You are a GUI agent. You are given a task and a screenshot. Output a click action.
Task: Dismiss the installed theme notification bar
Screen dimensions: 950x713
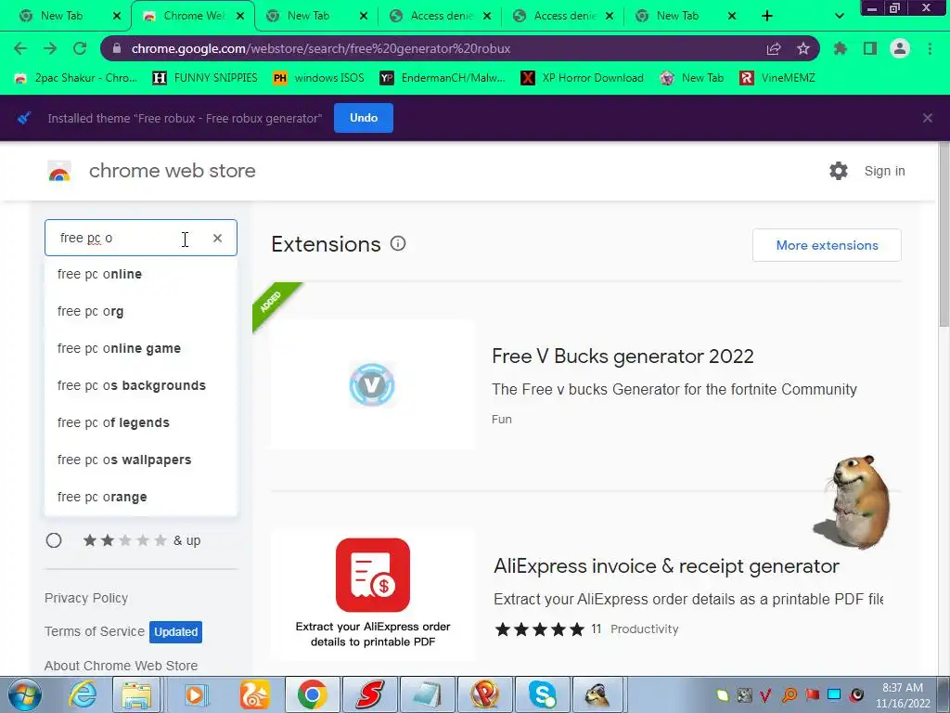[x=928, y=118]
